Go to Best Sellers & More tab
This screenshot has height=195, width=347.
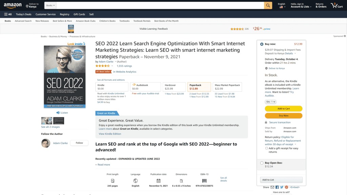62,21
